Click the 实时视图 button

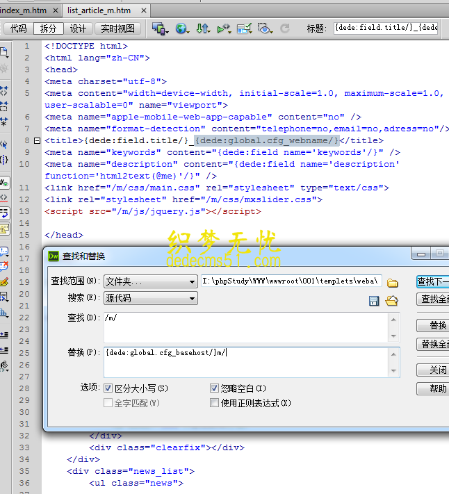118,28
